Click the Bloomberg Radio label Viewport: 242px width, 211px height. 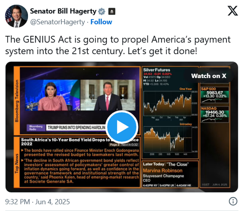pyautogui.click(x=36, y=128)
